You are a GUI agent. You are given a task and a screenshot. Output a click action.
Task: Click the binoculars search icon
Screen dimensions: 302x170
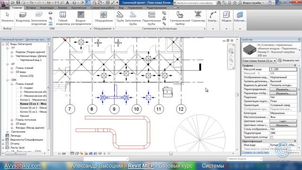point(219,3)
